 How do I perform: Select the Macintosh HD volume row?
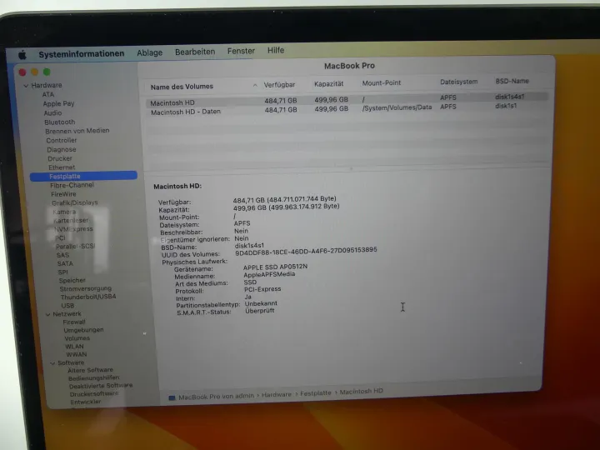tap(347, 100)
